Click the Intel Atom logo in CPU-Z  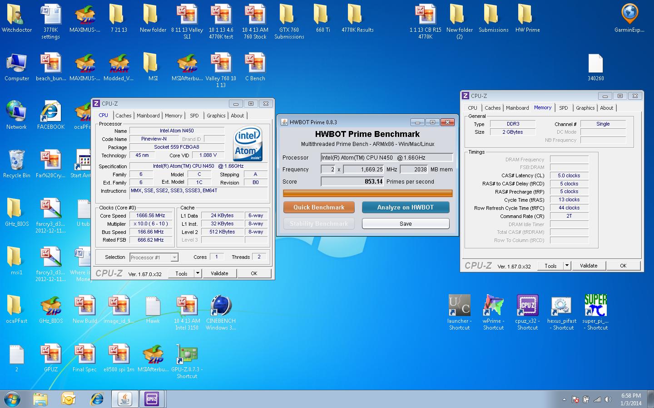click(248, 144)
